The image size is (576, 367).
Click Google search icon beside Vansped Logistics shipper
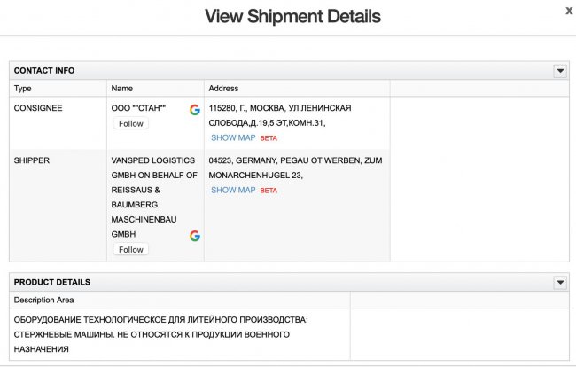(x=194, y=236)
